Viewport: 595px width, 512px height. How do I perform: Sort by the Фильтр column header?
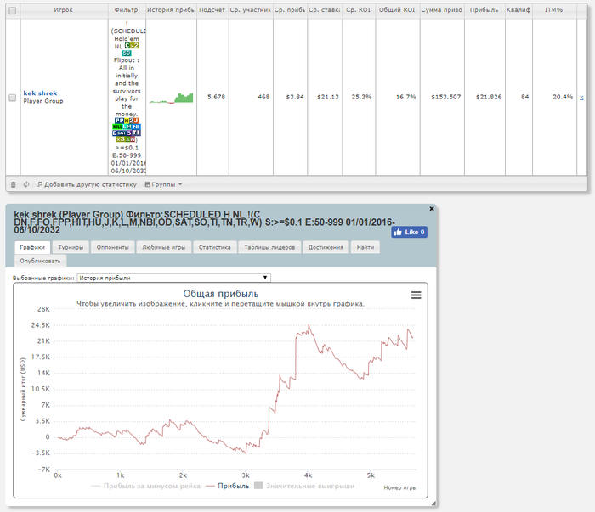[x=127, y=10]
